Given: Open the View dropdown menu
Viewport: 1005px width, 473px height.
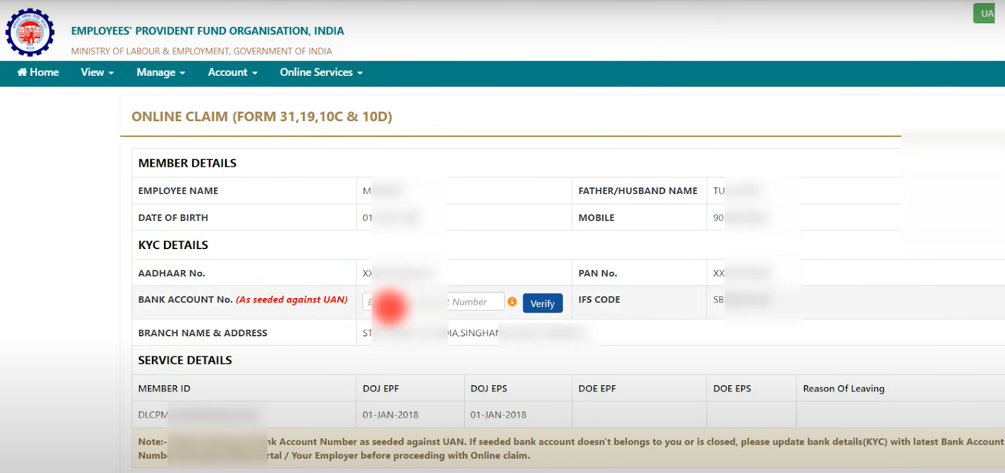Looking at the screenshot, I should click(97, 73).
